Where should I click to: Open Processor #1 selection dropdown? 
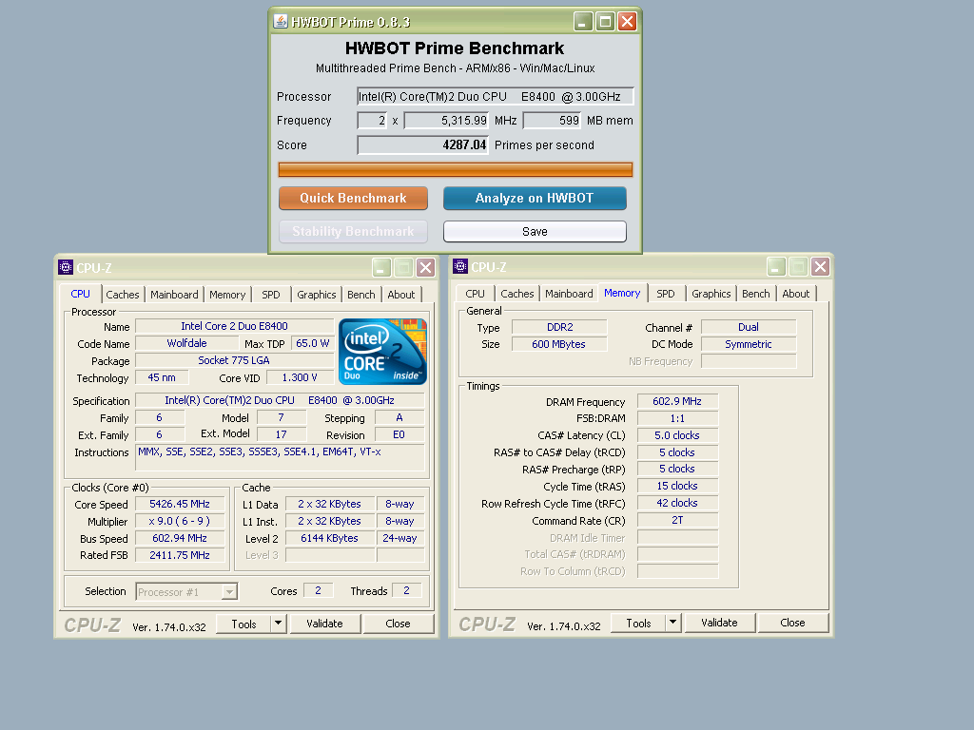pyautogui.click(x=229, y=592)
